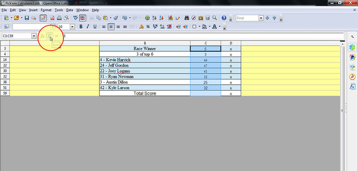Open the Navigator compass icon
The image size is (358, 171).
[x=194, y=18]
